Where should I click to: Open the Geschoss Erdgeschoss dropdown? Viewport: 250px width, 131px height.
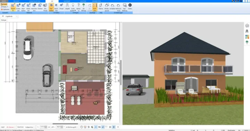(30, 127)
